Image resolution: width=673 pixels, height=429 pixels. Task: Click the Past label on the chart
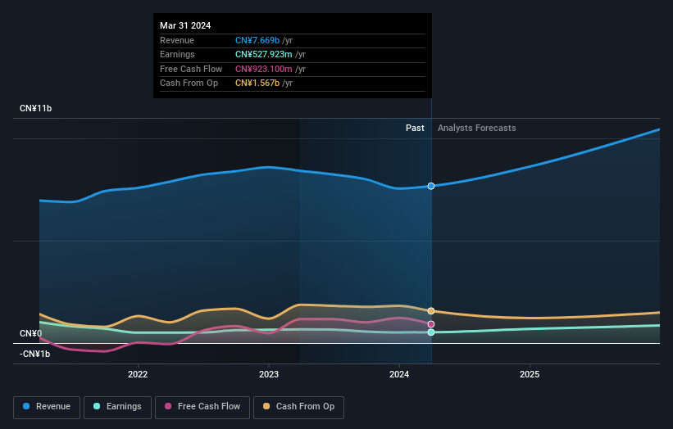tap(415, 129)
